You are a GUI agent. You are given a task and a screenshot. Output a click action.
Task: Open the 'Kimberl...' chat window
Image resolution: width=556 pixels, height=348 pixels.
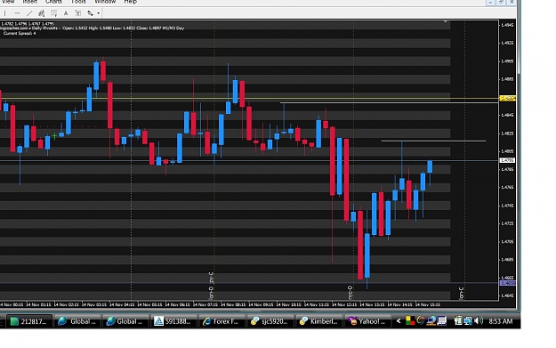point(318,321)
